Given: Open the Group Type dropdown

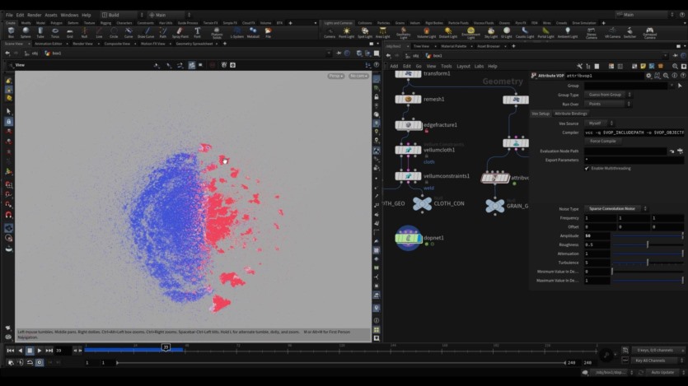Looking at the screenshot, I should coord(608,95).
